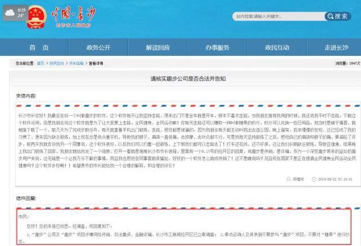Open the 政民互动 navigation tab
The width and height of the screenshot is (361, 246).
click(x=277, y=47)
